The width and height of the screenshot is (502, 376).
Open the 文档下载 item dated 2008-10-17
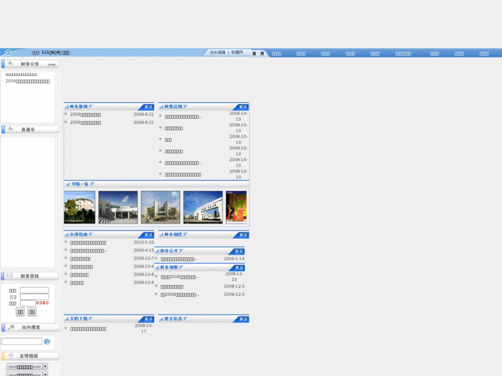click(x=88, y=329)
